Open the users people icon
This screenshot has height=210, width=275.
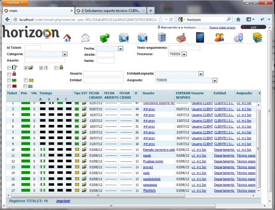click(x=219, y=37)
